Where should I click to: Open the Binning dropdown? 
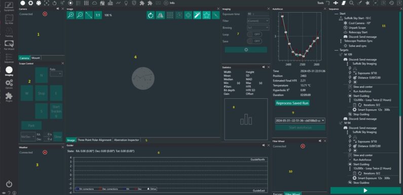(258, 27)
